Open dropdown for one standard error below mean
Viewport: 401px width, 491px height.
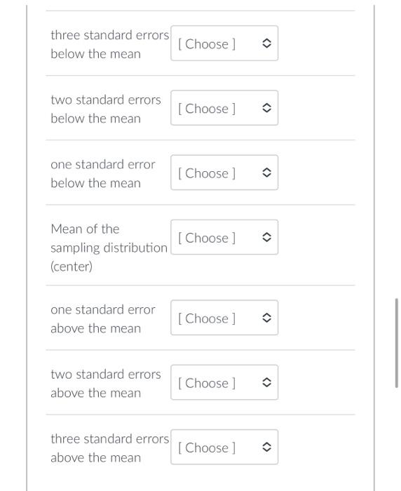click(224, 173)
